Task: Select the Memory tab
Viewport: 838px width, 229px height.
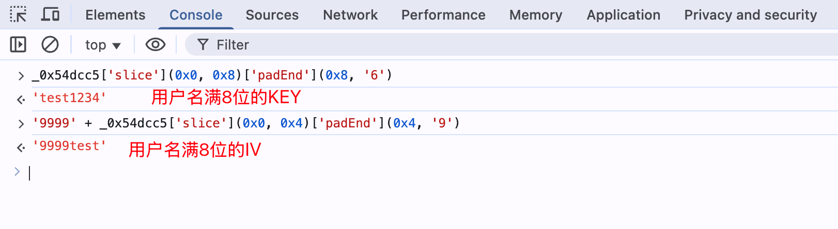Action: point(536,15)
